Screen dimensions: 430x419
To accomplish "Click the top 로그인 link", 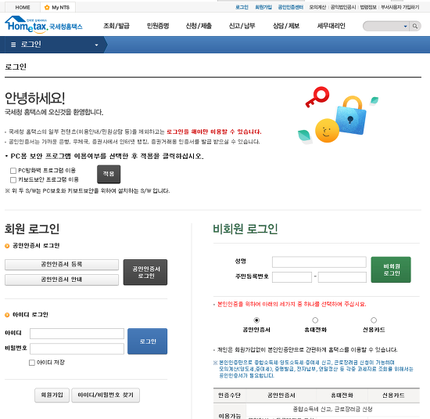I will pyautogui.click(x=242, y=7).
